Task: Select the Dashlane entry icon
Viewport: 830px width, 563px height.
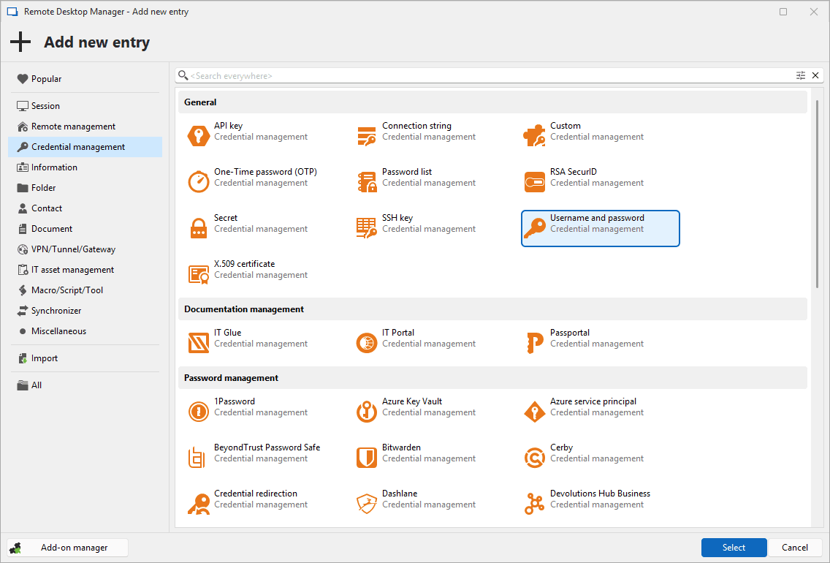Action: [367, 504]
